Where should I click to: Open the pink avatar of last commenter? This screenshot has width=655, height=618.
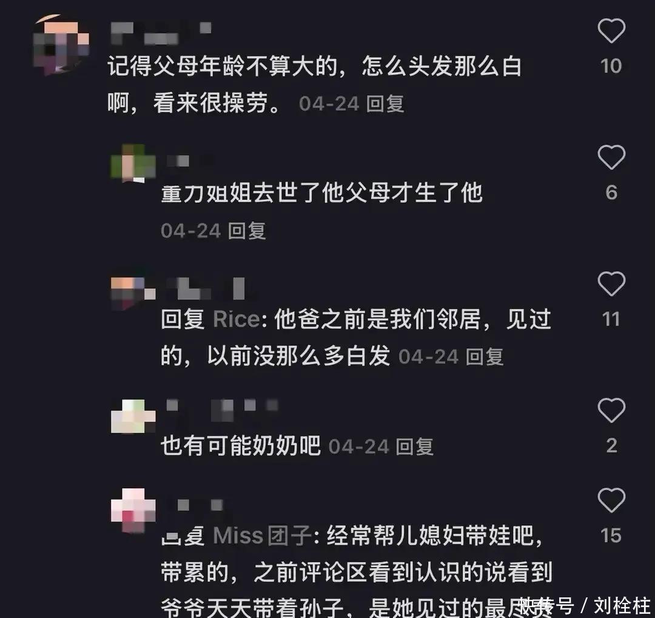pyautogui.click(x=133, y=510)
